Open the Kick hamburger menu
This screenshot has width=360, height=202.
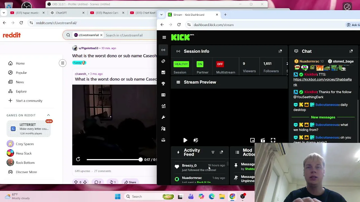coord(164,37)
